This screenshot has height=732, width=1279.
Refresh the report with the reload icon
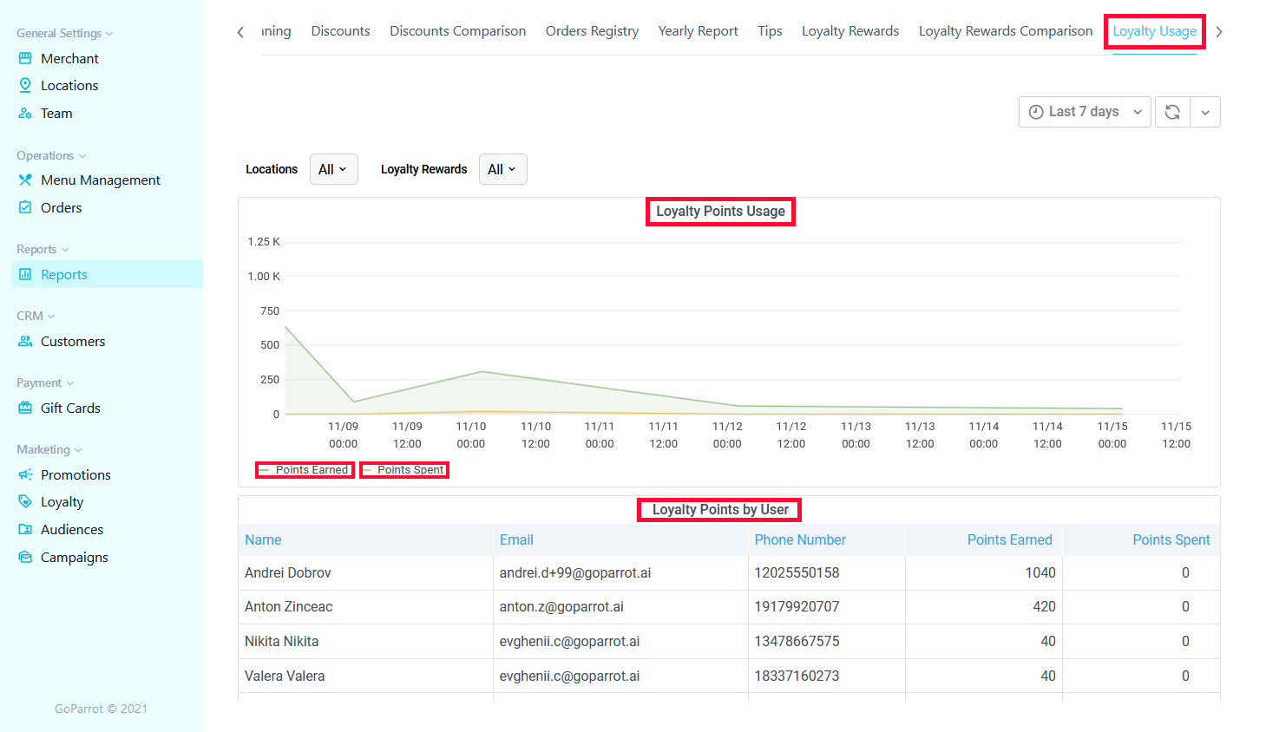point(1172,112)
